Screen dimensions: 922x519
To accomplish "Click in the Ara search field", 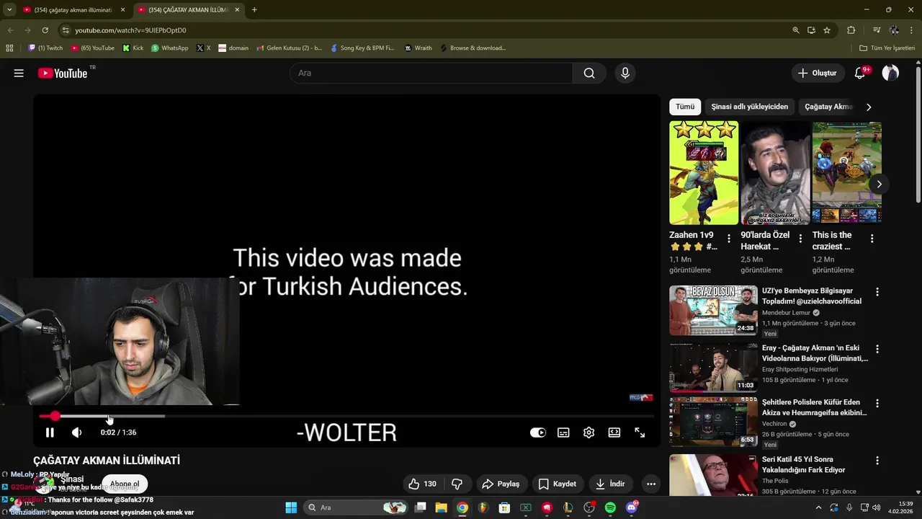I will pos(431,73).
